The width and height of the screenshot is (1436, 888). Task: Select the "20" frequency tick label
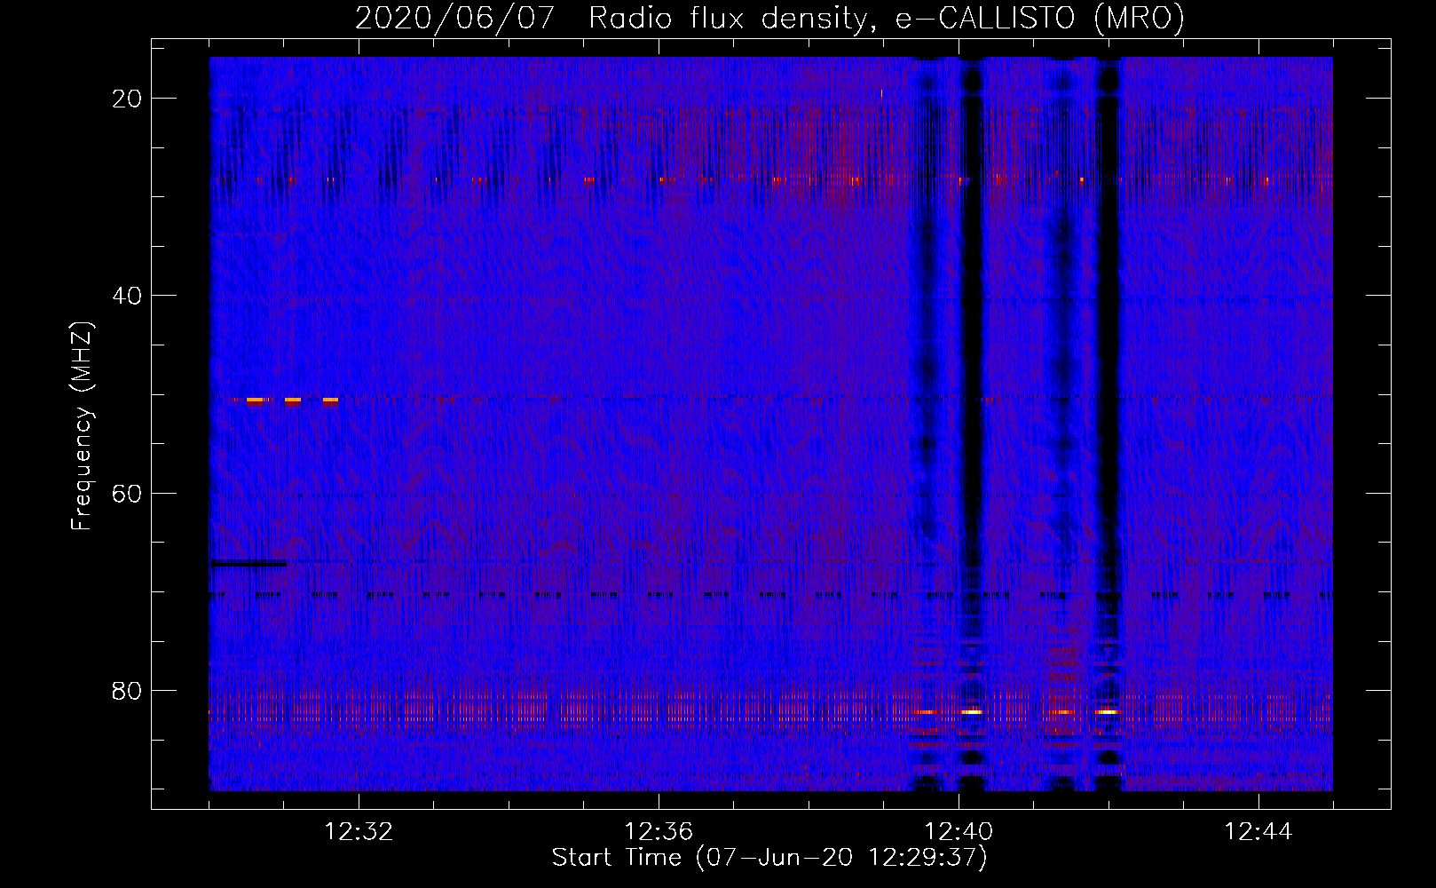128,99
